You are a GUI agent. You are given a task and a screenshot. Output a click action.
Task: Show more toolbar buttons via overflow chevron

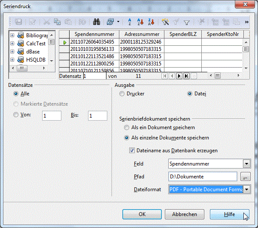[x=247, y=22]
